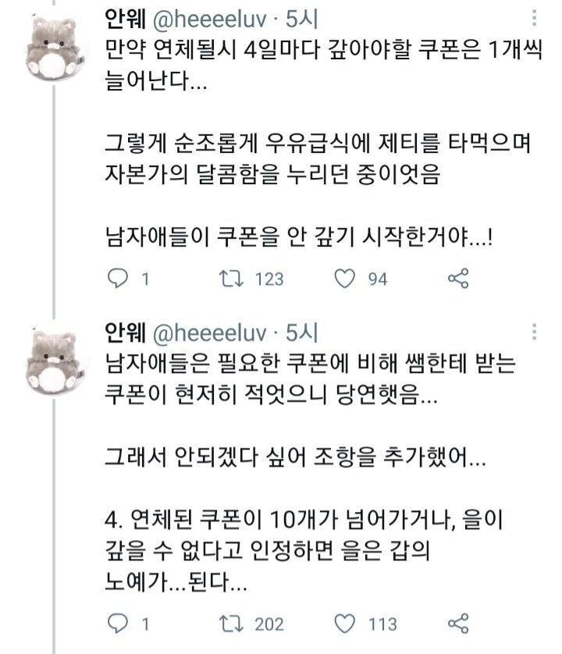Like the first tweet
The height and width of the screenshot is (654, 562).
[x=345, y=279]
